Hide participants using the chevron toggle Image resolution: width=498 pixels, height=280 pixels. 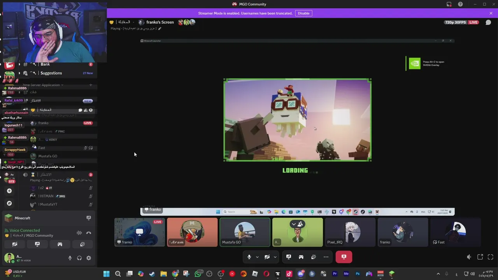tap(298, 224)
